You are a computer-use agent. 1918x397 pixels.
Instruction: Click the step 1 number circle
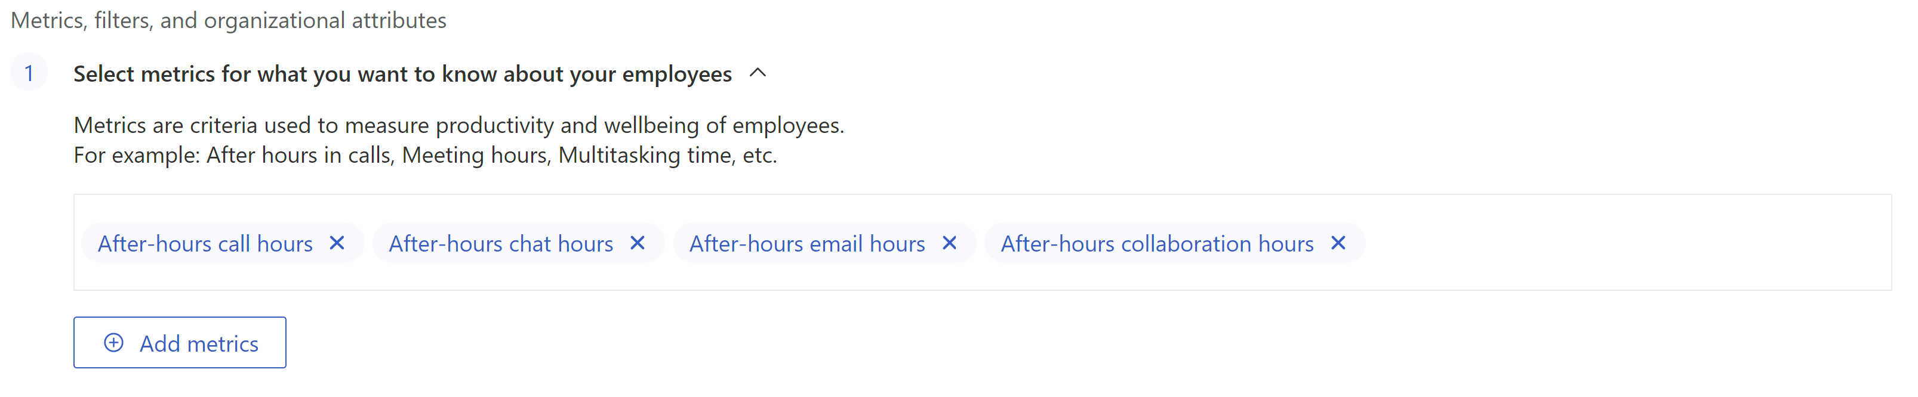tap(29, 73)
